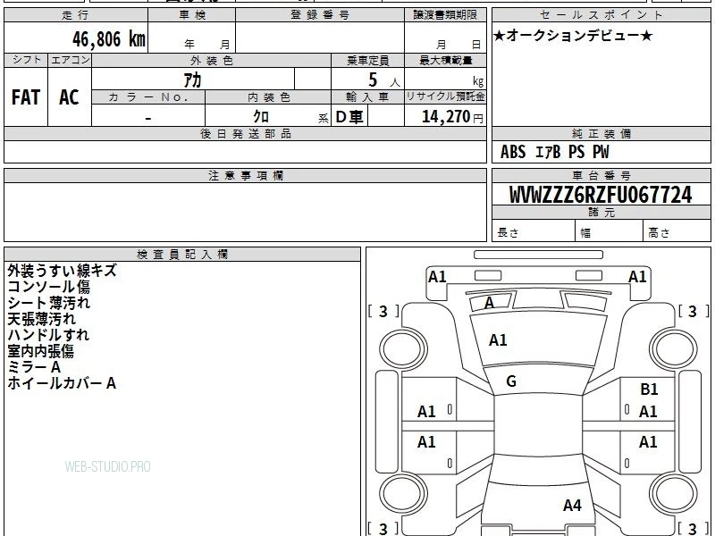715x536 pixels.
Task: Click the A1 mark on the hood
Action: point(498,340)
